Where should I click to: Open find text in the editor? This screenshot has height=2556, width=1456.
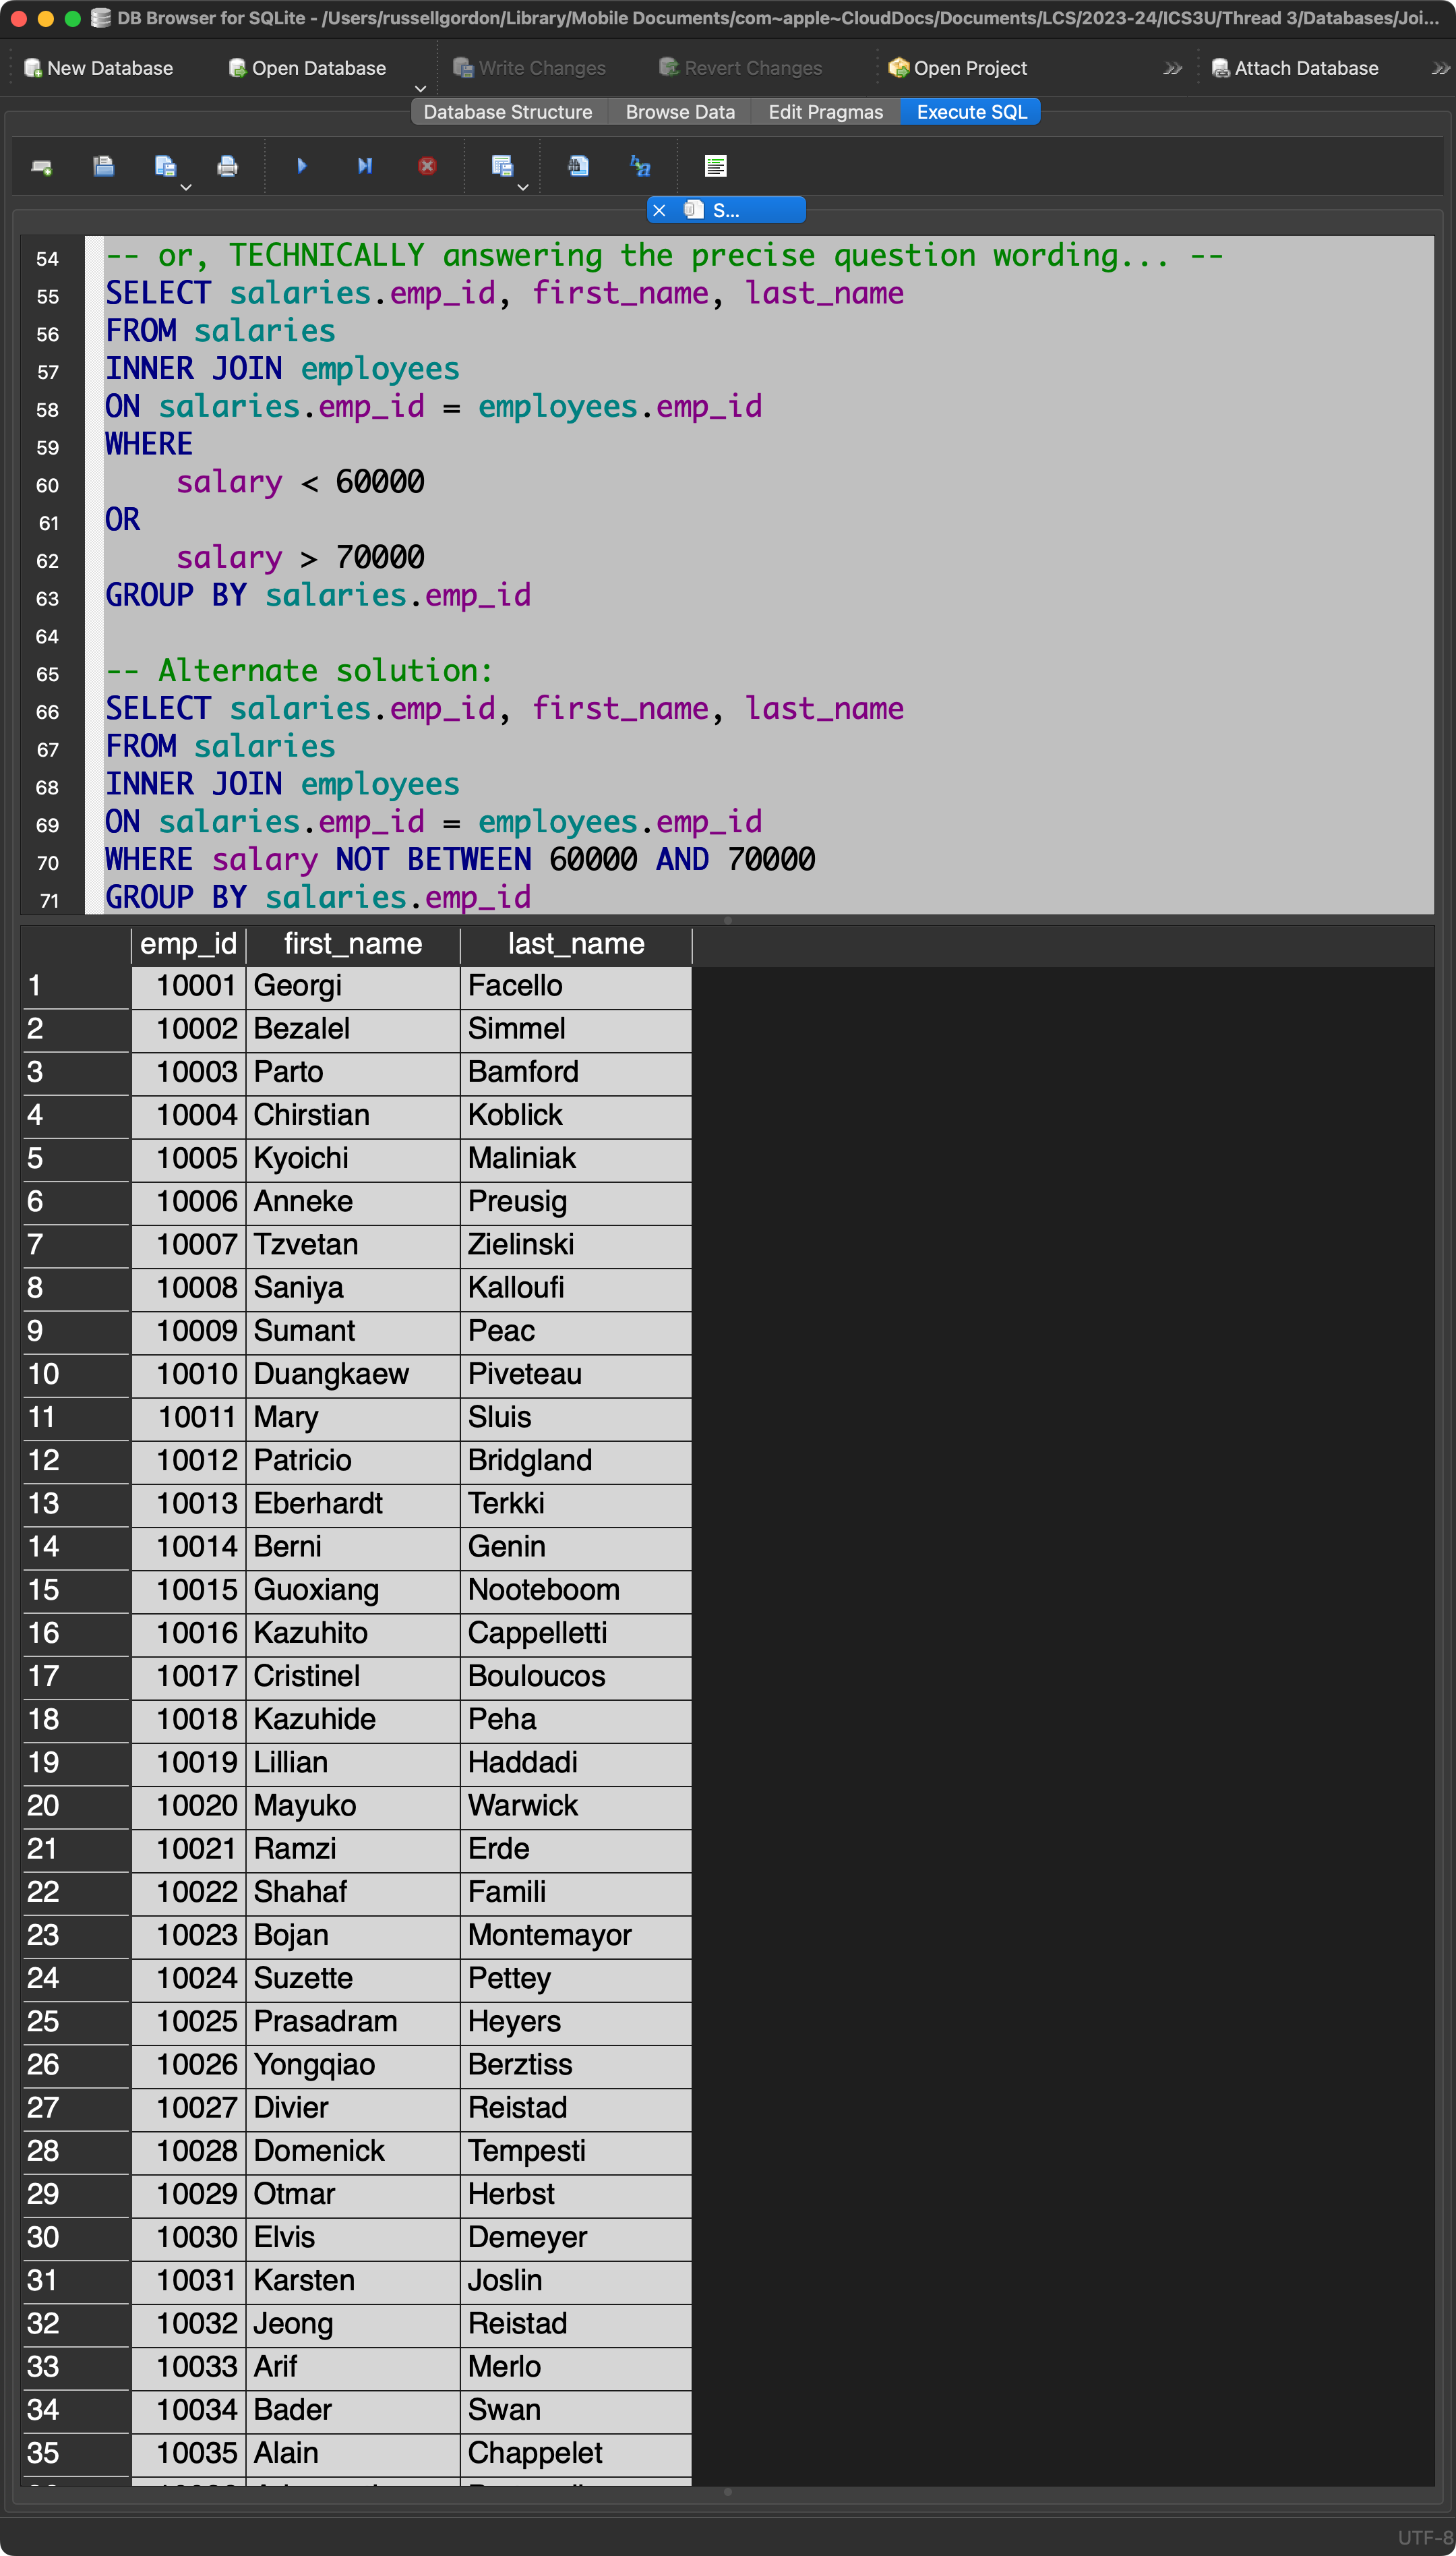pos(578,166)
